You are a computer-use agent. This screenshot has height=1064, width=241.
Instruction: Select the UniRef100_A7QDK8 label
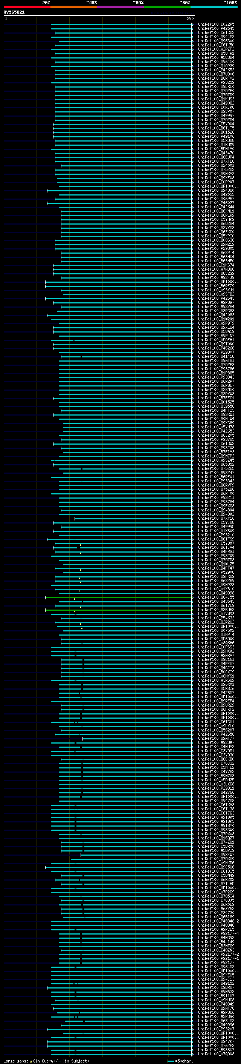[x=216, y=1054]
